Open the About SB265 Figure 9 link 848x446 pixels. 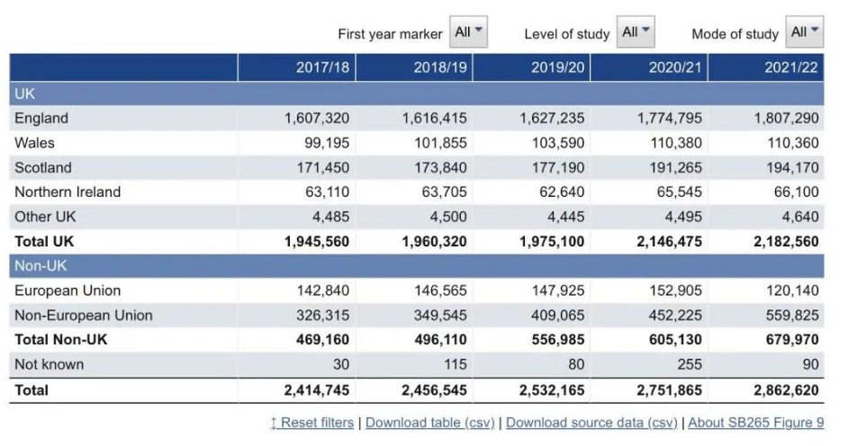pos(756,423)
